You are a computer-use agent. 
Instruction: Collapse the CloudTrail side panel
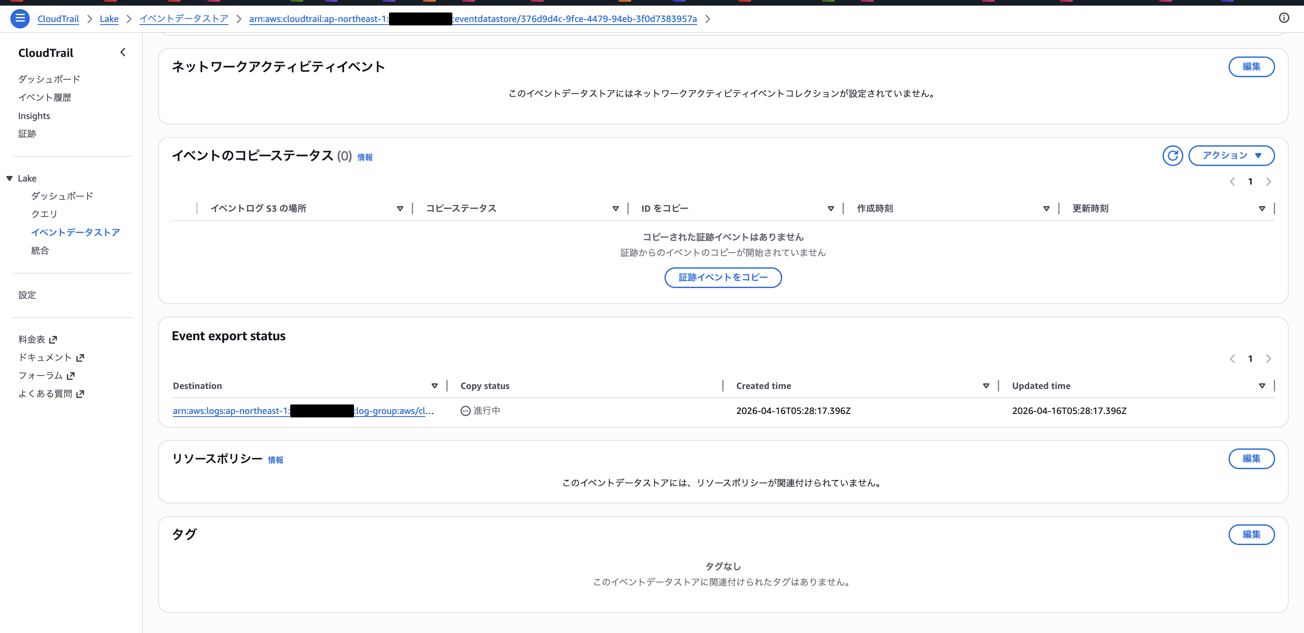[x=122, y=53]
